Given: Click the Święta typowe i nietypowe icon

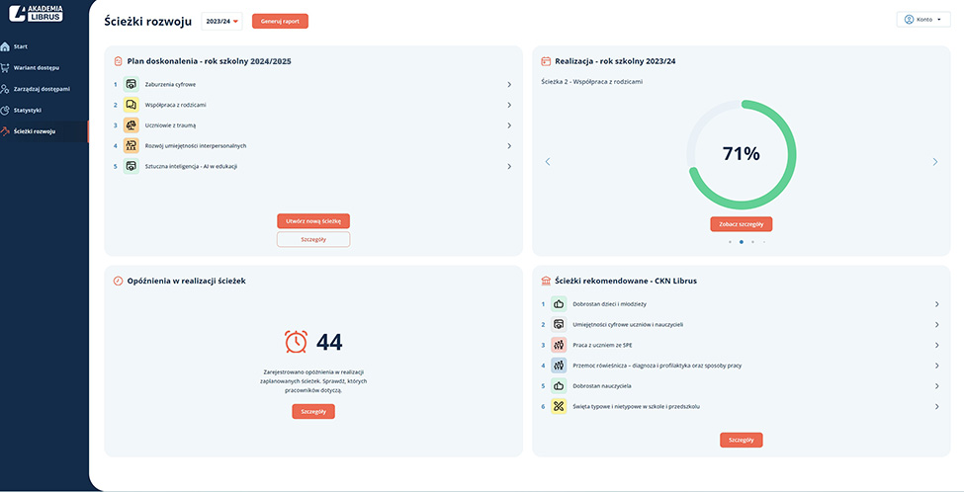Looking at the screenshot, I should tap(559, 406).
